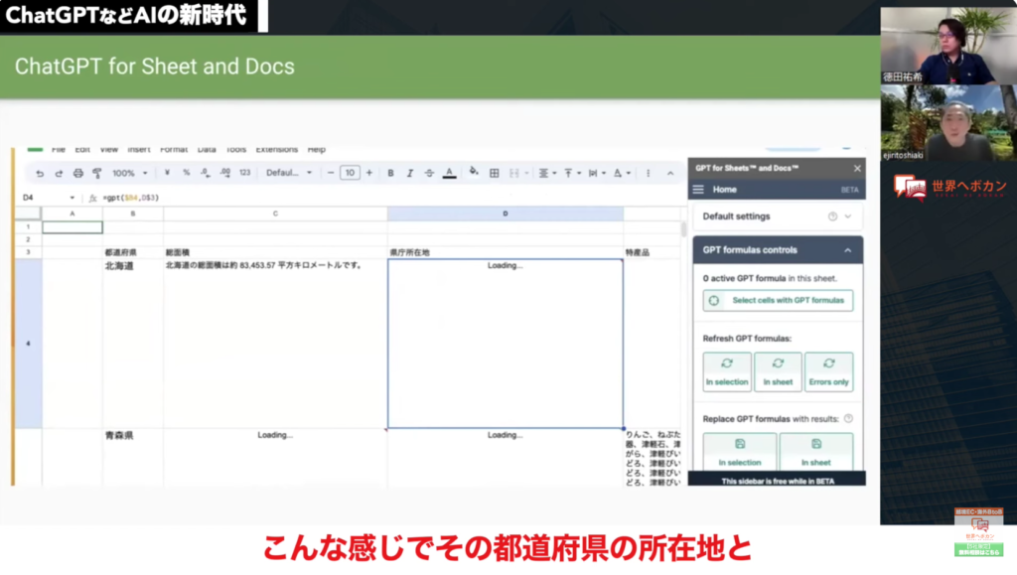Click the font size field showing 10
Screen dimensions: 1017x575
[x=350, y=173]
